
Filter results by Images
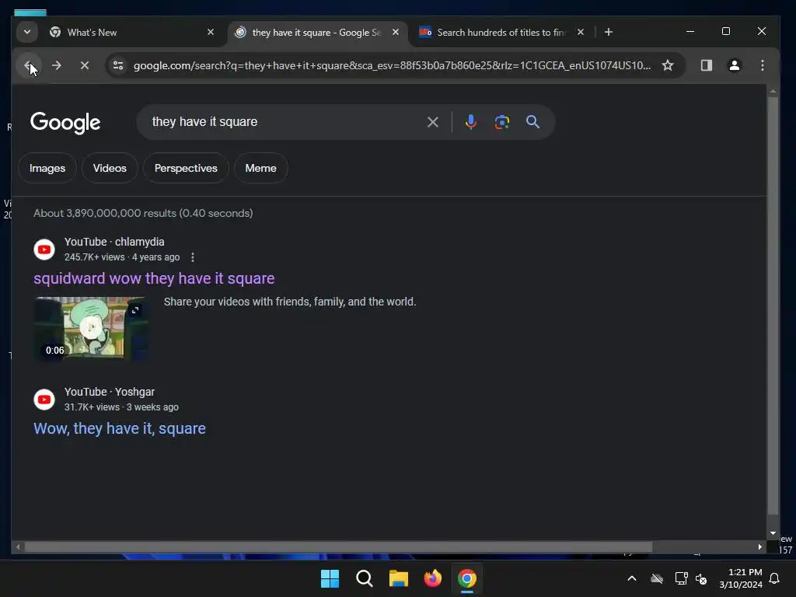tap(47, 168)
